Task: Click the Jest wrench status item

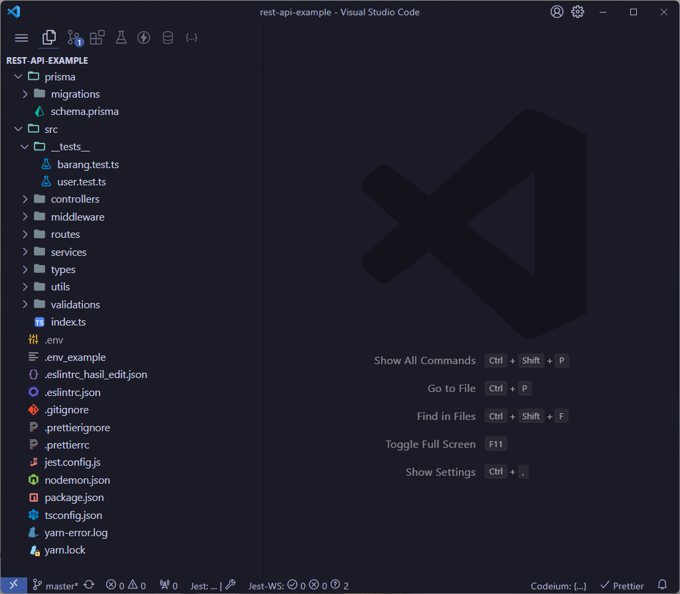Action: 212,586
